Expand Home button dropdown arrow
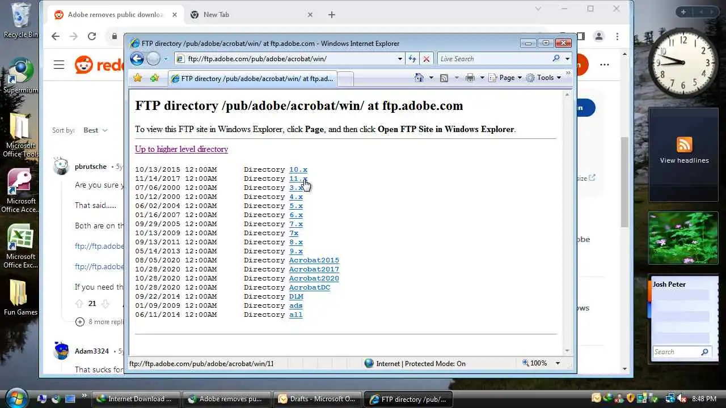Image resolution: width=726 pixels, height=408 pixels. click(x=431, y=78)
